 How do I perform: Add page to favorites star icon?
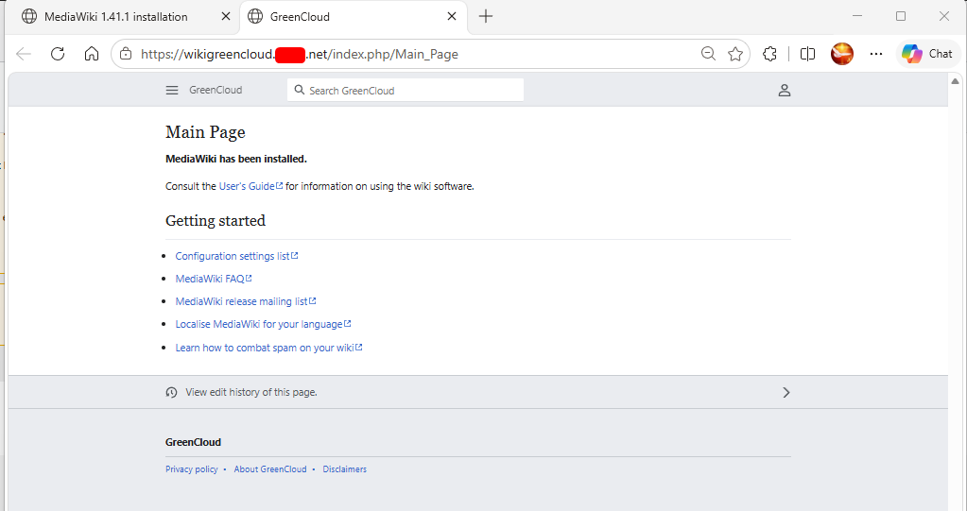[x=735, y=54]
